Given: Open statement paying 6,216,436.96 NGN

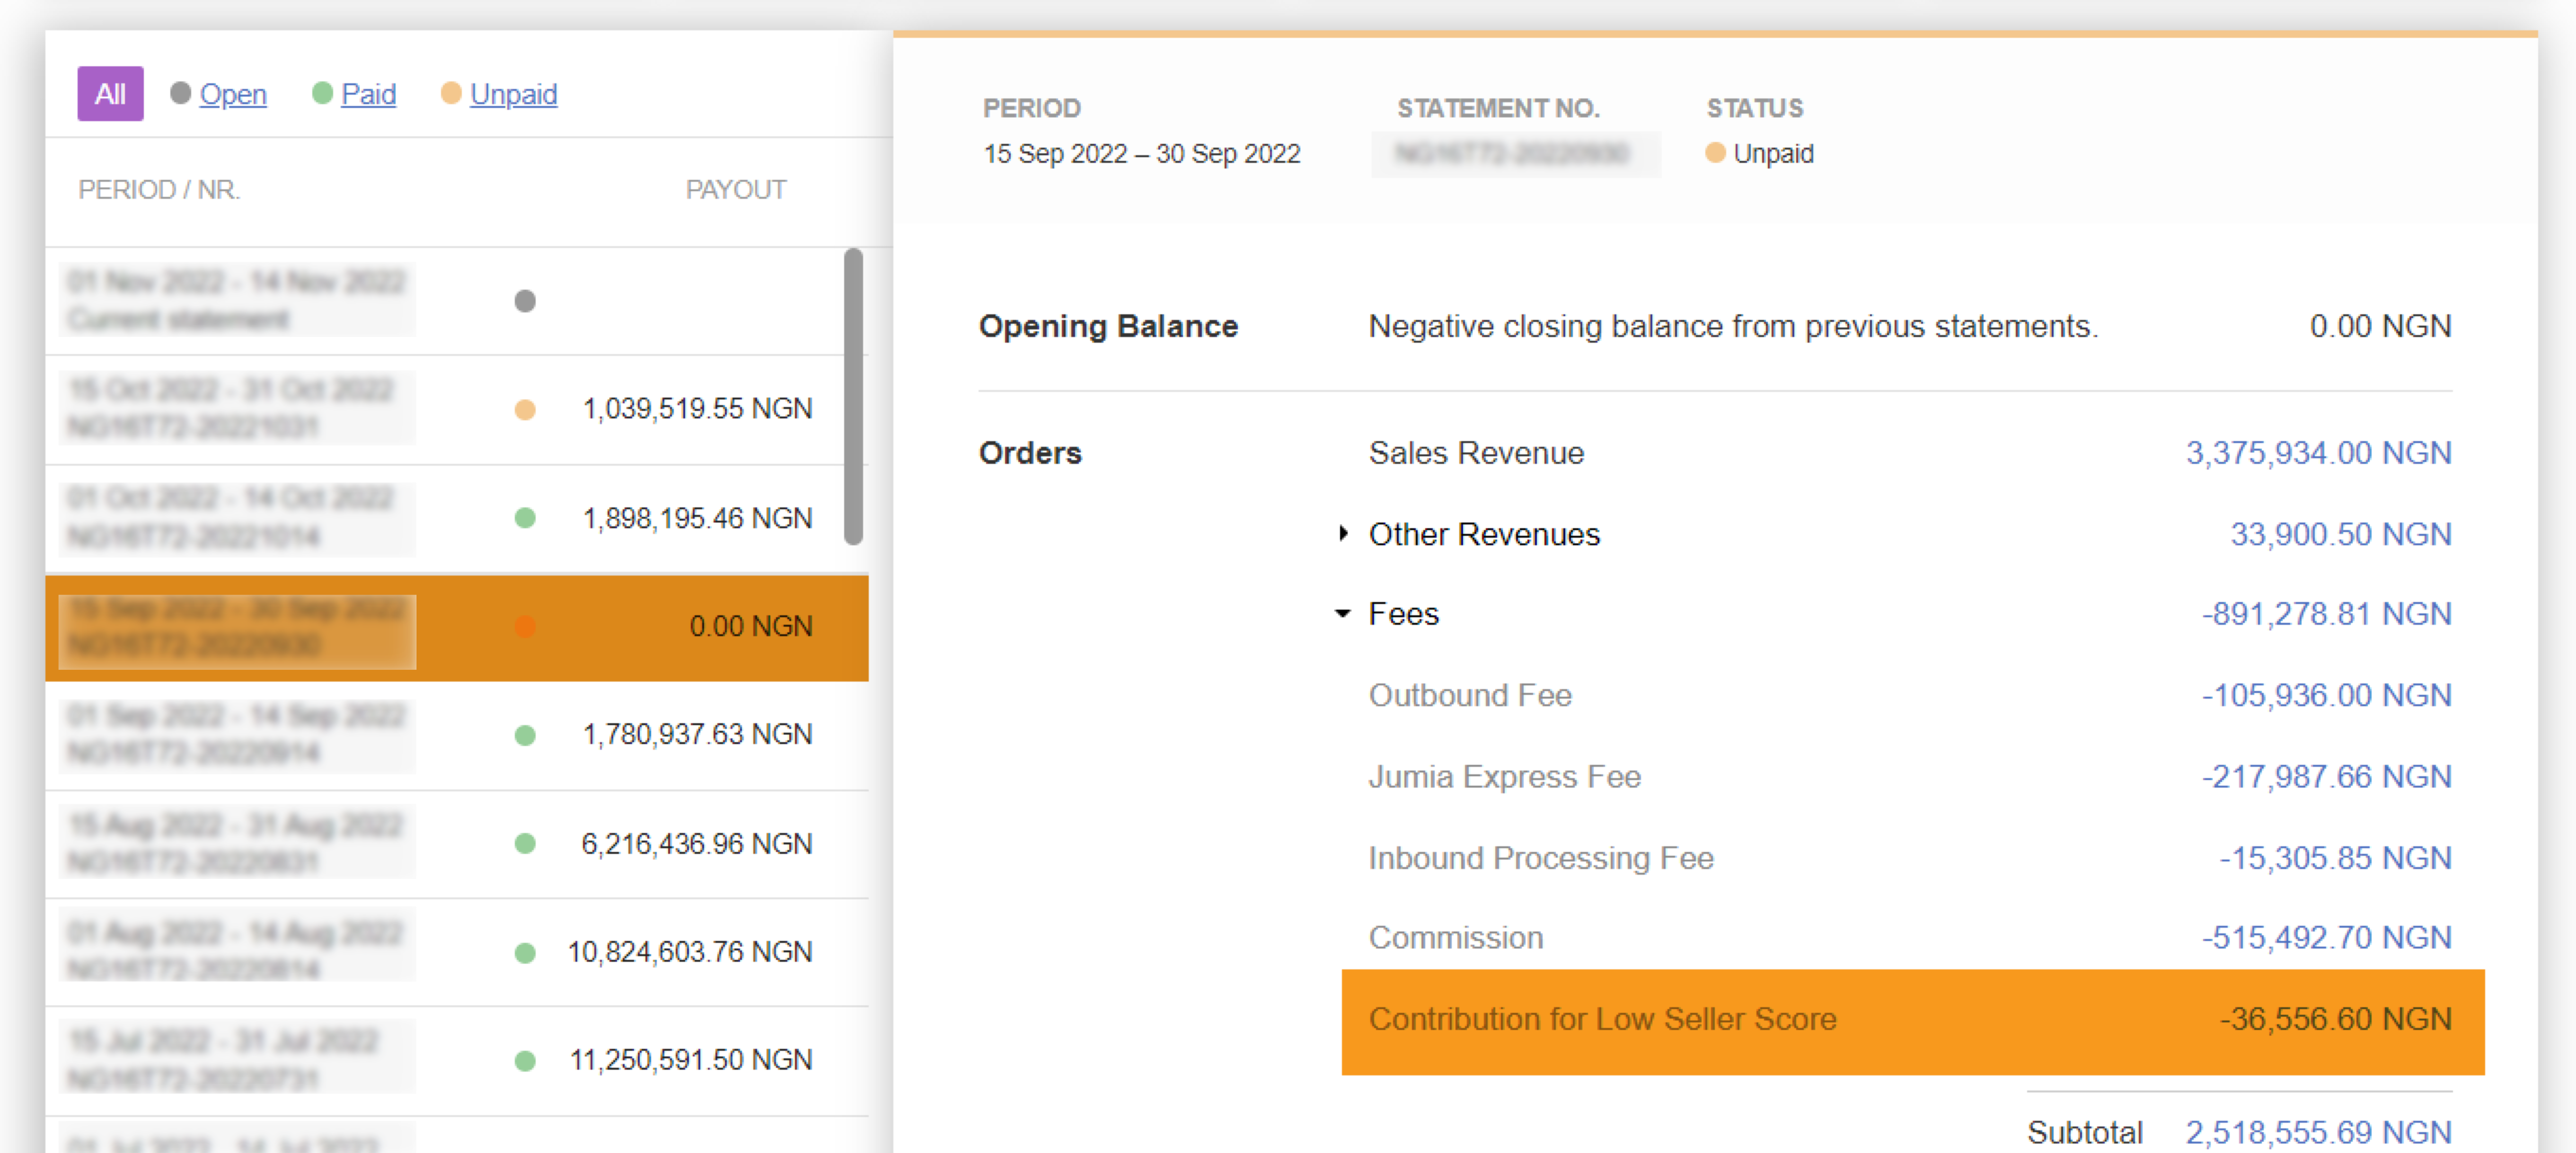Looking at the screenshot, I should (x=696, y=844).
